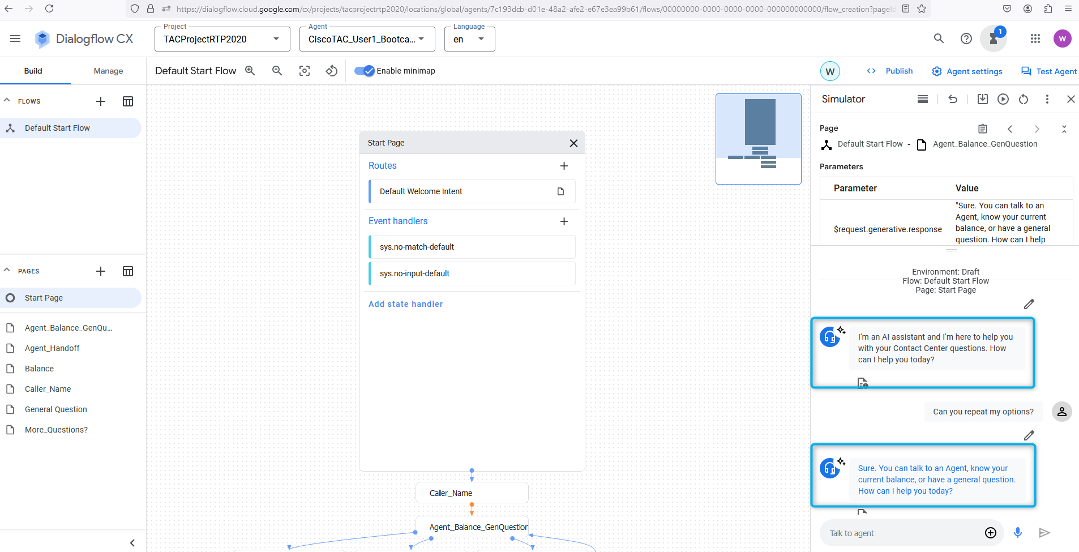Screen dimensions: 1079x552
Task: Save simulator conversation as test case
Action: (983, 99)
